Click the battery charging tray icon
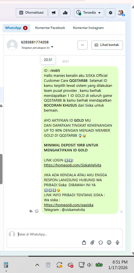The height and width of the screenshot is (273, 134). pos(99,265)
